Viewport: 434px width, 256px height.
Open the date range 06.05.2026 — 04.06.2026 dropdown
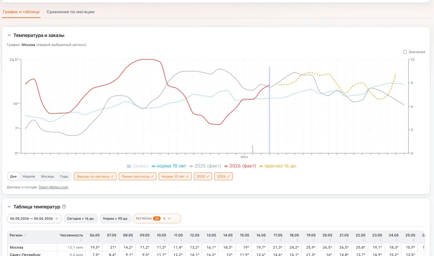pos(35,219)
